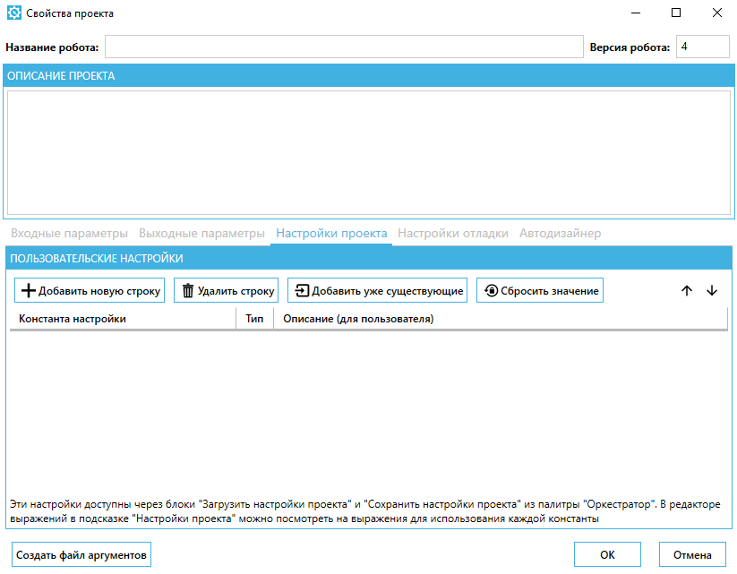
Task: Switch to the Выходные параметры tab
Action: coord(201,233)
